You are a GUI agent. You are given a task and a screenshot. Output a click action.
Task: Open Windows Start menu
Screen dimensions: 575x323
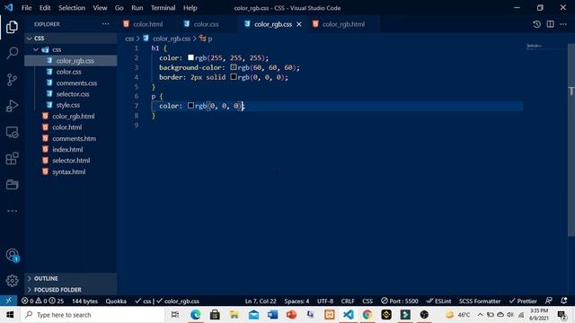point(10,315)
